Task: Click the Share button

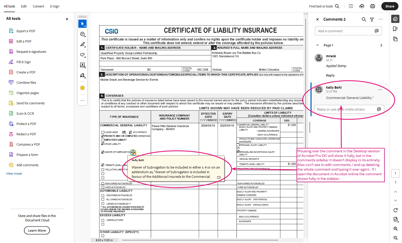Action: click(x=390, y=6)
